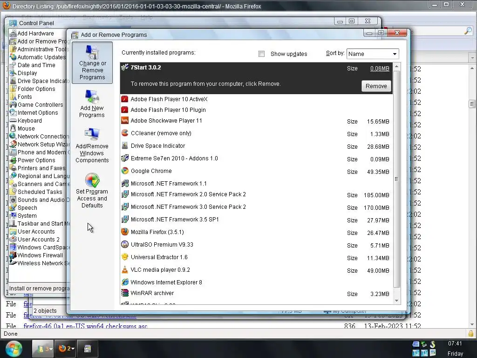The image size is (477, 358).
Task: Open firefox-46.0a1 win64 checksums.asc link
Action: [86, 326]
